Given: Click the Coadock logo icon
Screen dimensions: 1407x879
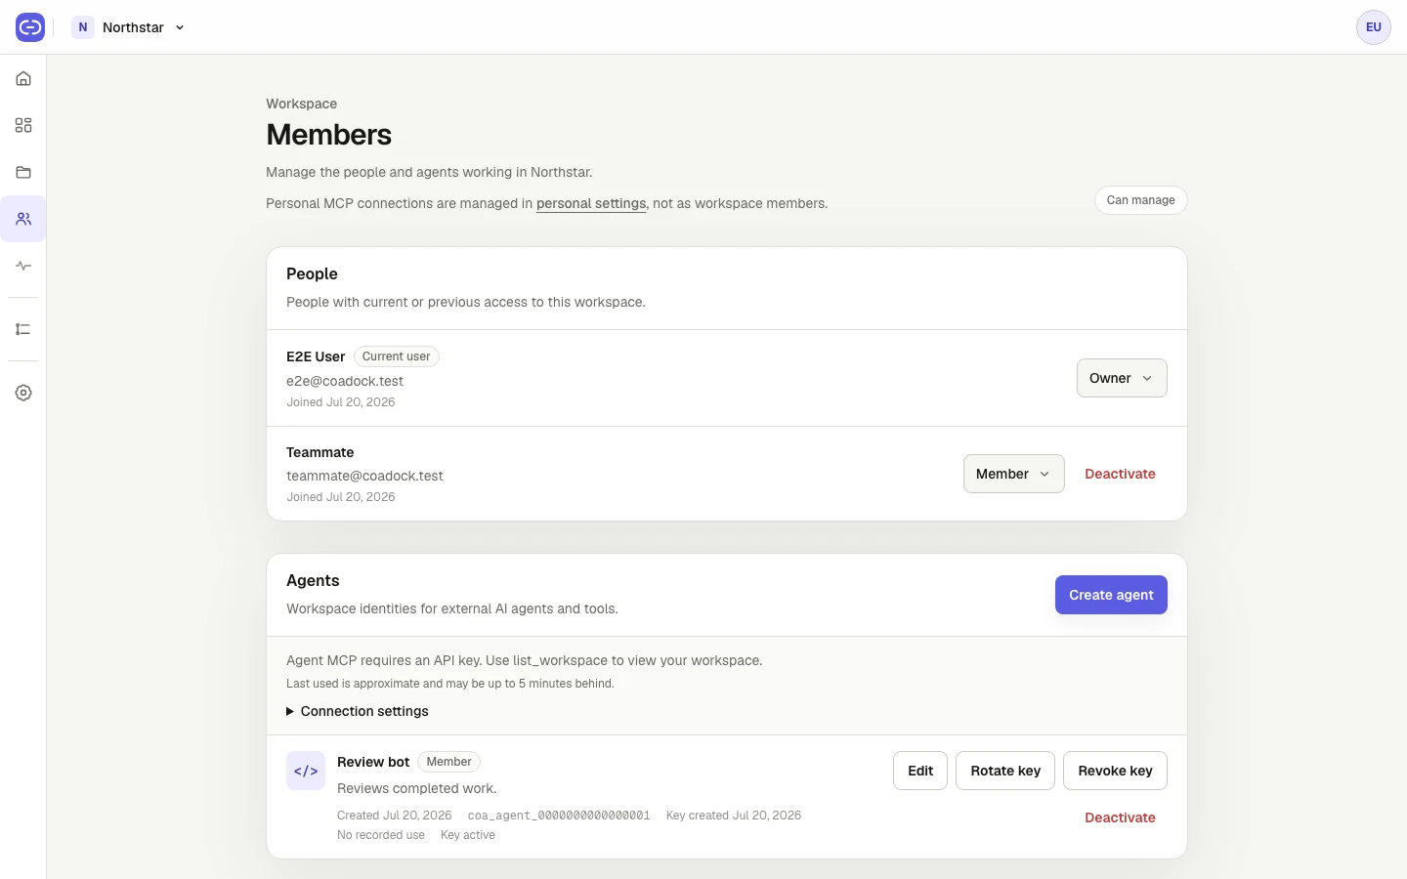Looking at the screenshot, I should (30, 27).
